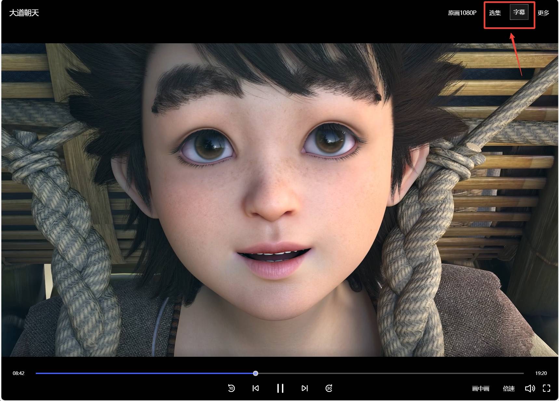Enter fullscreen mode
This screenshot has width=559, height=401.
click(x=547, y=388)
